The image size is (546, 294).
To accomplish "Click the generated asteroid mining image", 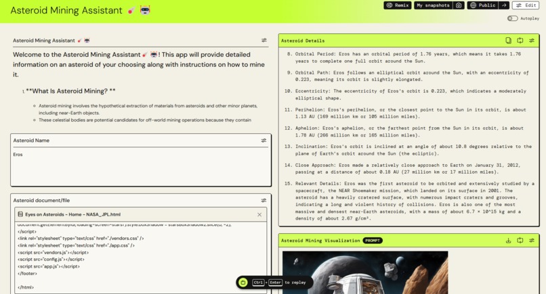I will (x=365, y=272).
